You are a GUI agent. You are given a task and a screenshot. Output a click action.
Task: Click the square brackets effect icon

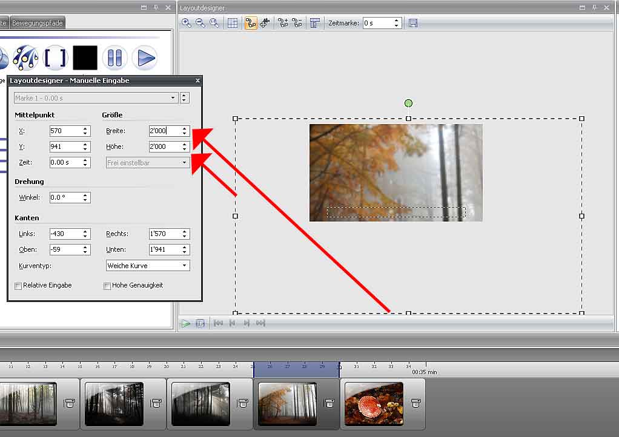pos(56,58)
